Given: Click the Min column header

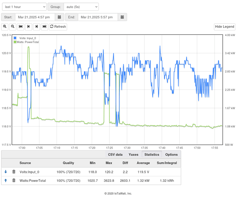Looking at the screenshot, I should click(x=92, y=163).
